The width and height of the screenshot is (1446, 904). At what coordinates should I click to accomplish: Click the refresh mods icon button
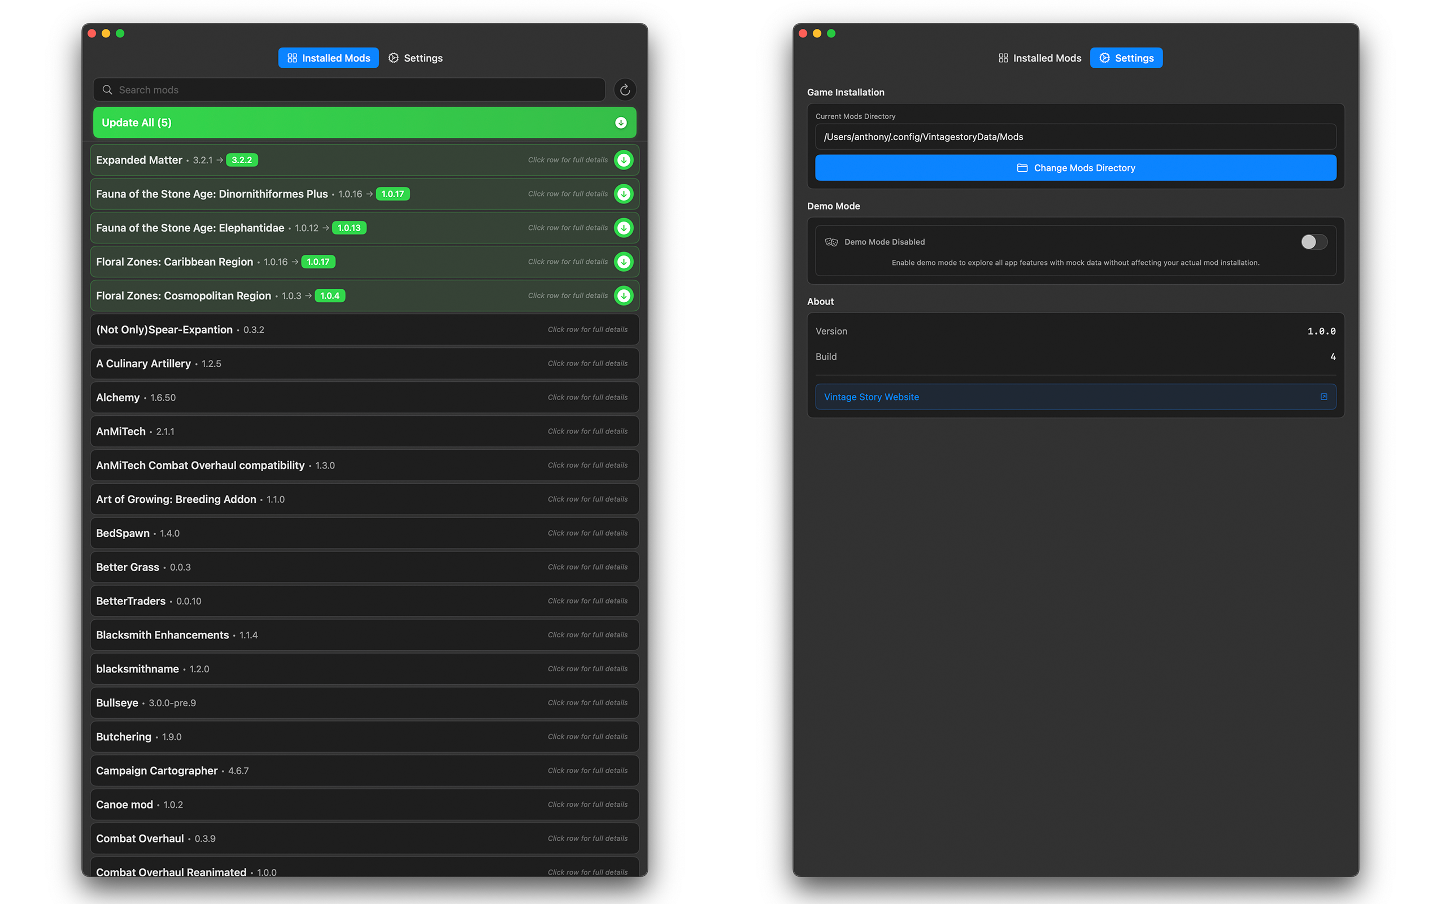tap(624, 90)
